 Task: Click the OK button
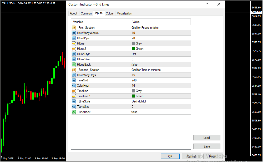(170, 156)
